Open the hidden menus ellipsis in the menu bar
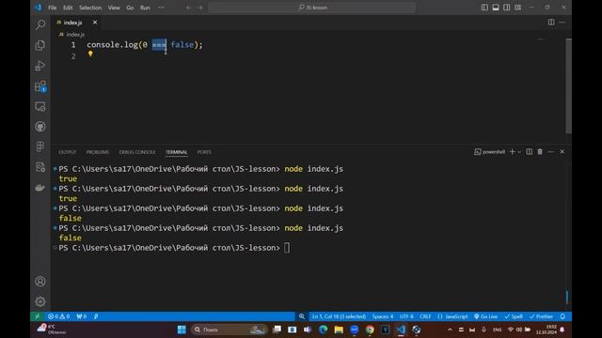Viewport: 602px width, 338px height. pyautogui.click(x=161, y=8)
